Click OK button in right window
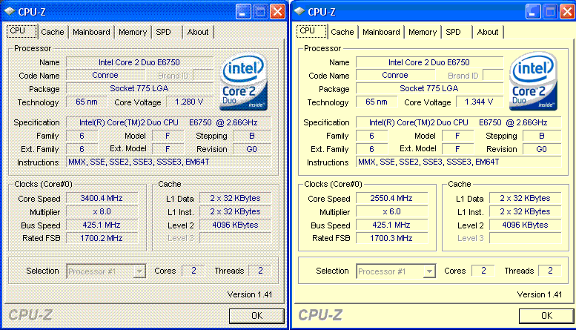The width and height of the screenshot is (576, 330). [x=546, y=316]
